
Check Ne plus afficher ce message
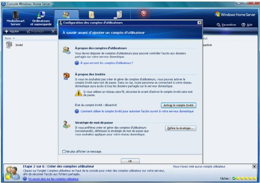click(x=64, y=152)
